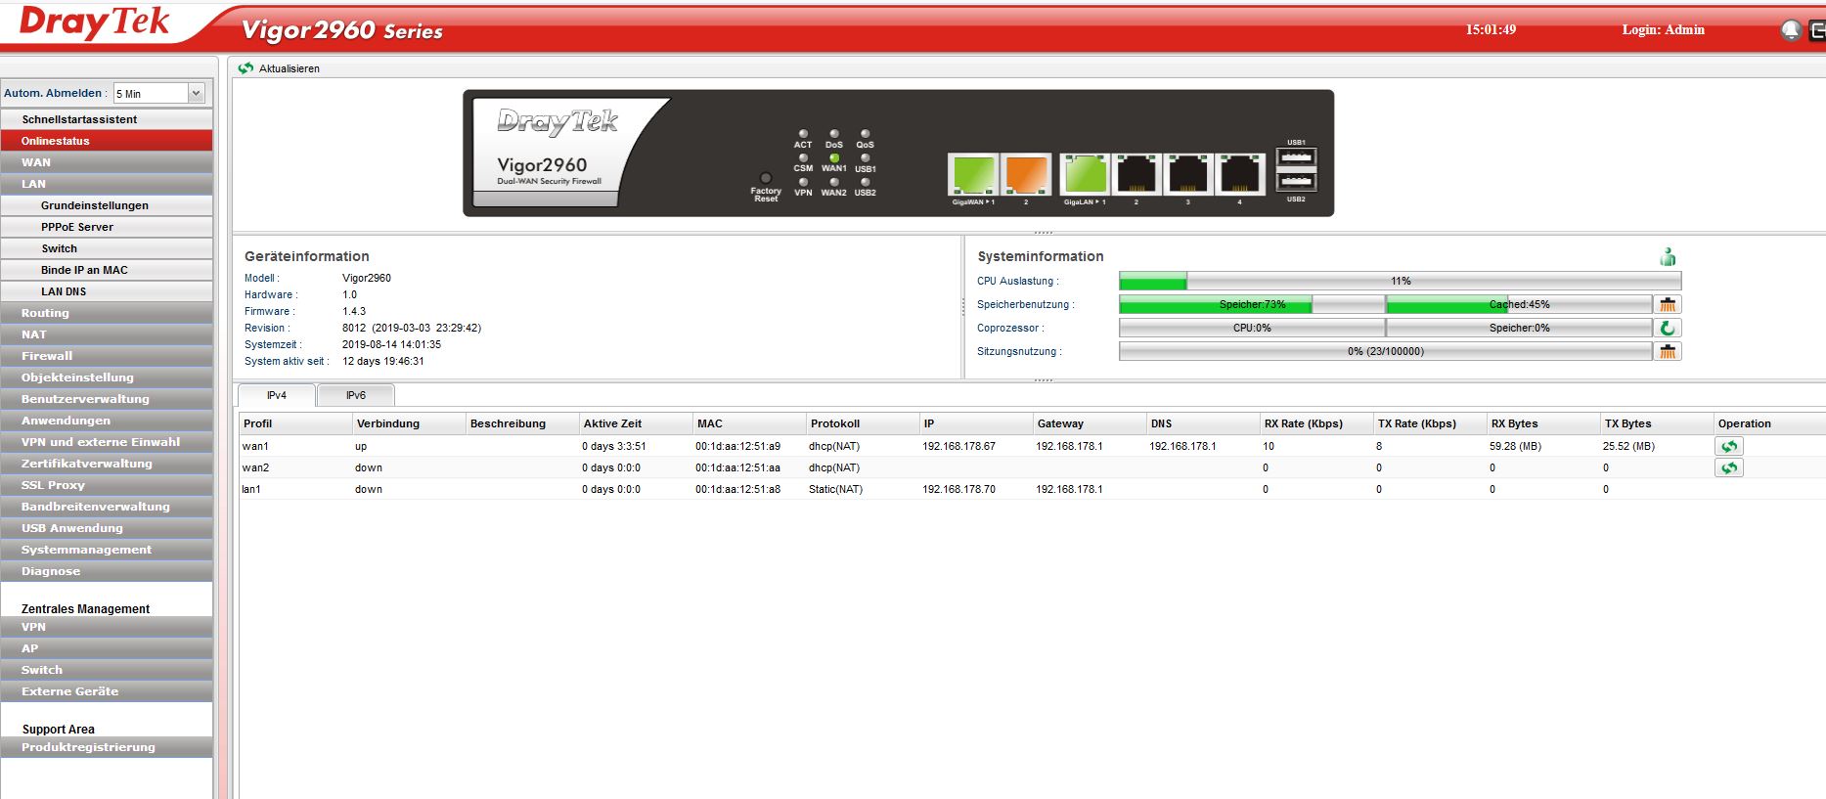Expand the USB Anwendung menu section
This screenshot has width=1826, height=799.
tap(107, 528)
